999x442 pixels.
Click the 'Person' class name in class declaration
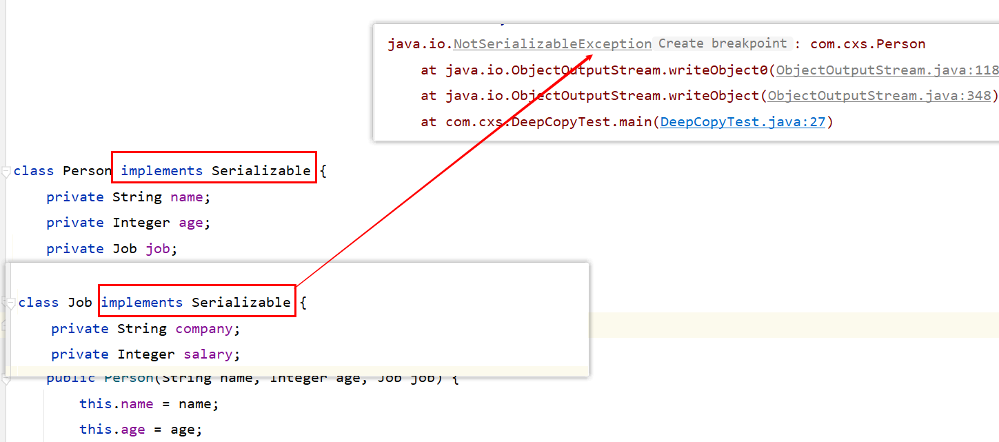[x=88, y=171]
